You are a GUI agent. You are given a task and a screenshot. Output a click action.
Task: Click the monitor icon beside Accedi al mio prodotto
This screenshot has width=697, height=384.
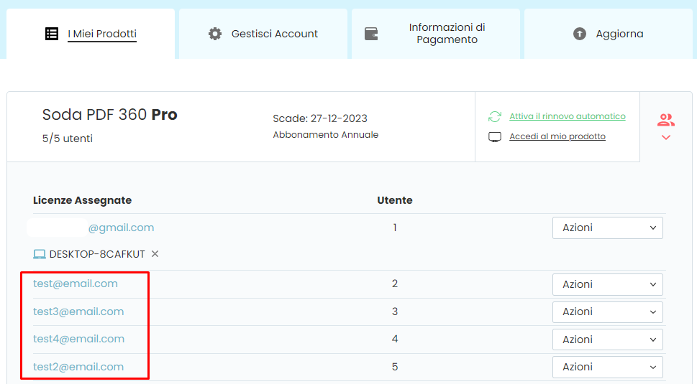pyautogui.click(x=495, y=137)
